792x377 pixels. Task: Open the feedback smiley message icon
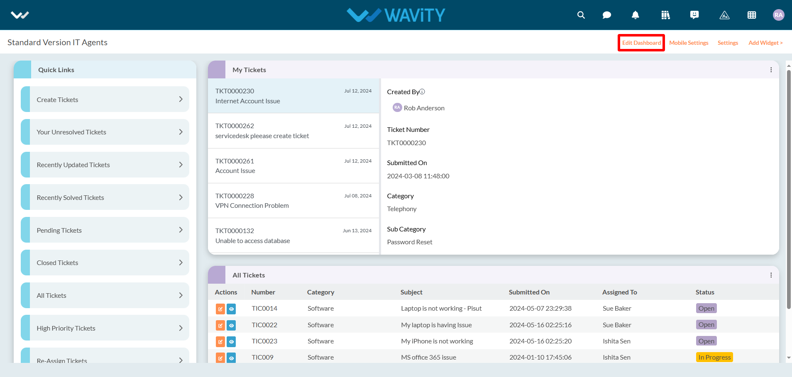(x=694, y=15)
